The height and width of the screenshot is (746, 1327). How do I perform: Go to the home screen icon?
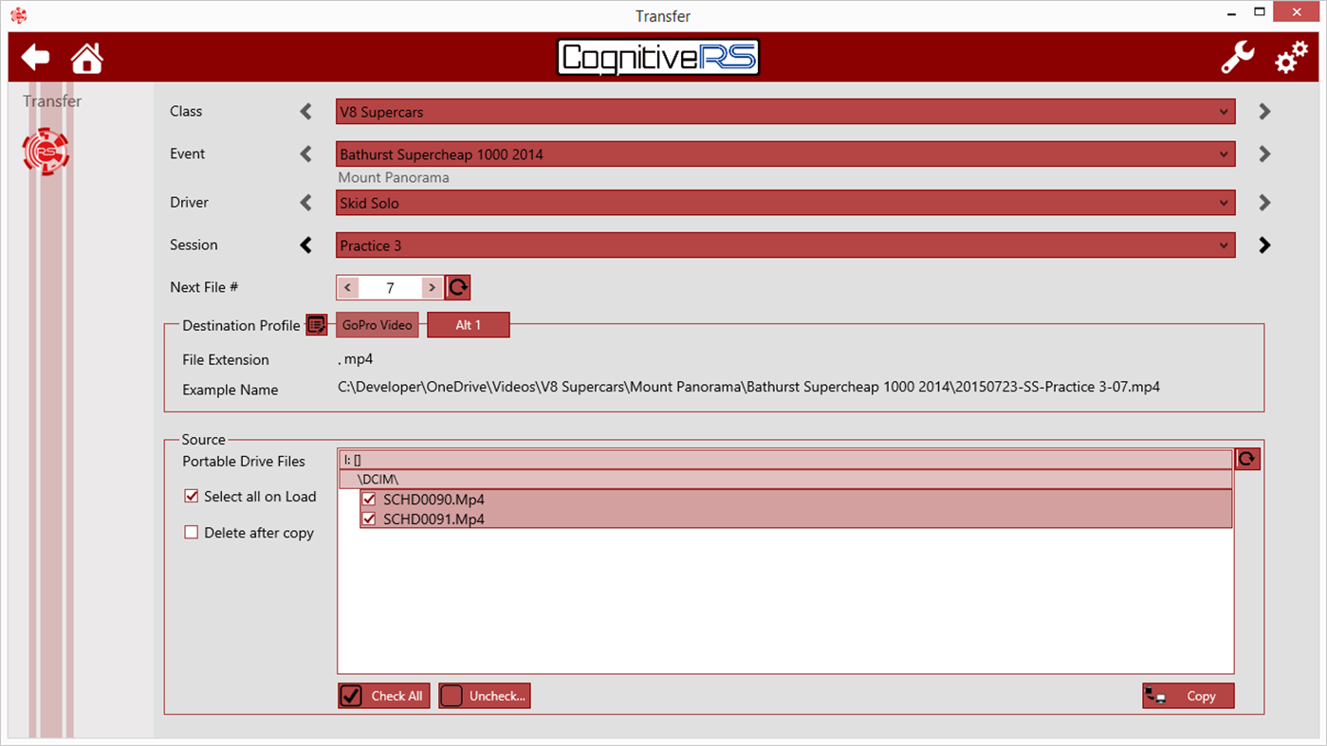click(86, 57)
